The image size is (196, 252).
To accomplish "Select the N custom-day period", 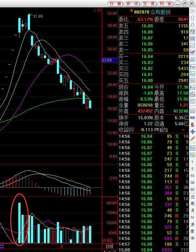I will pyautogui.click(x=192, y=217).
